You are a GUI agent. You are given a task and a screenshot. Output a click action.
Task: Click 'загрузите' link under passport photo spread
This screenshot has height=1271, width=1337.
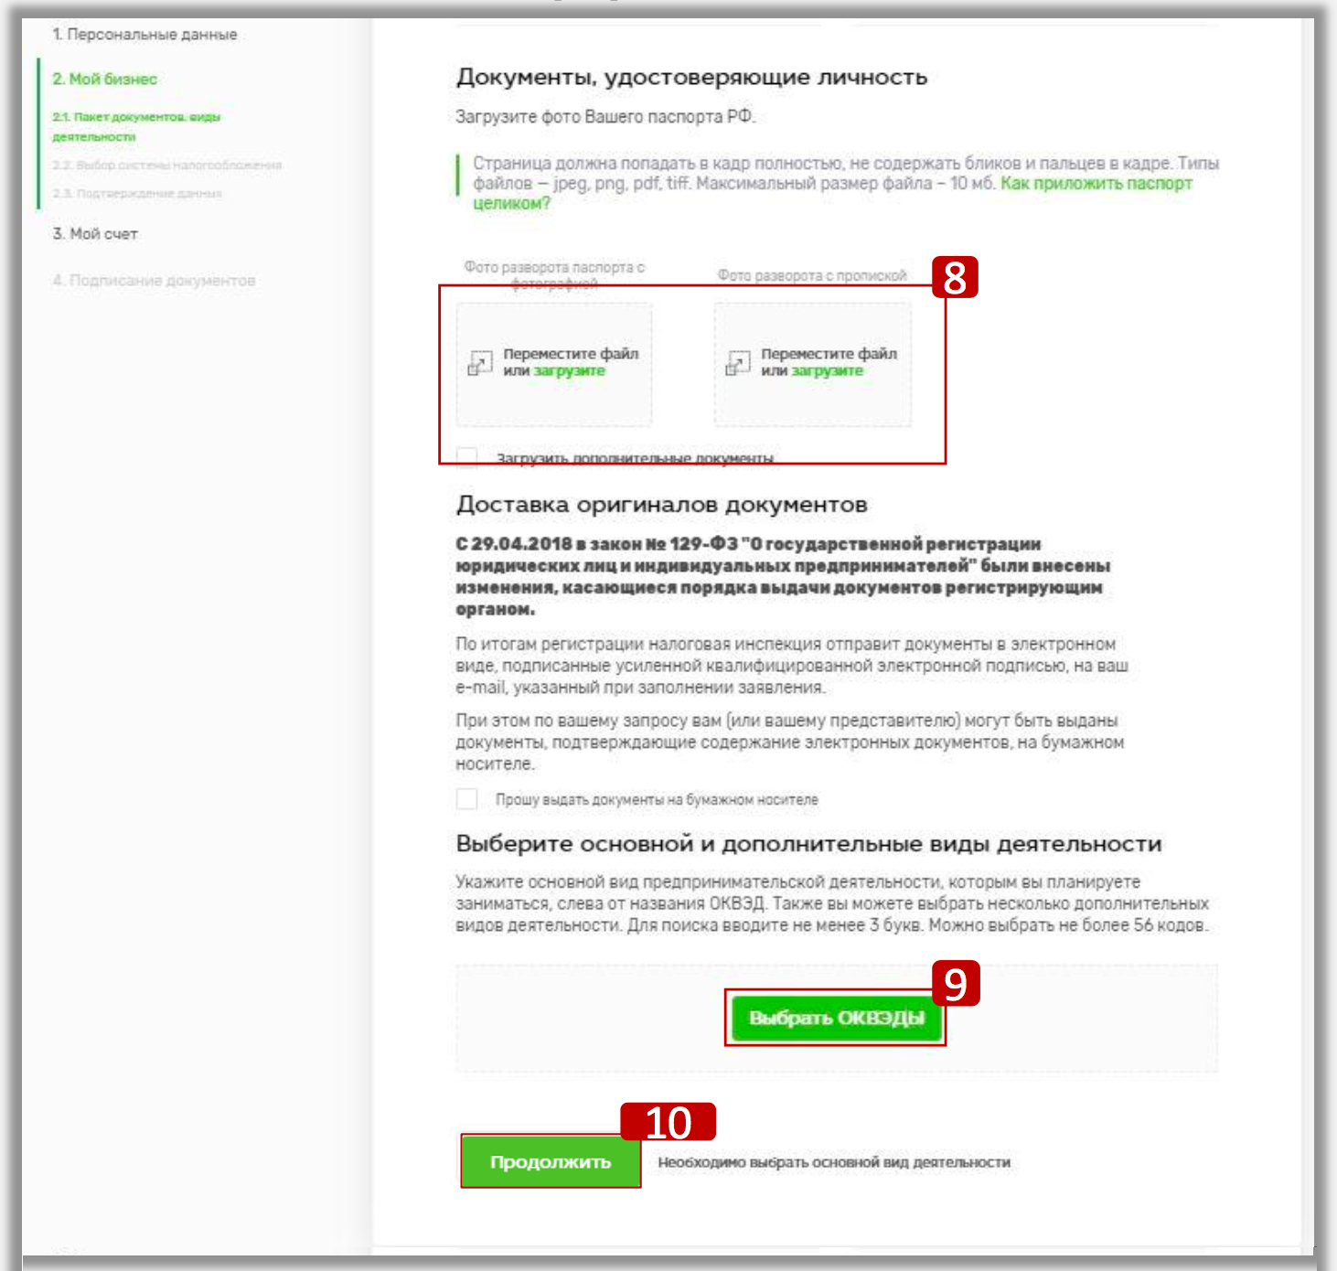point(569,371)
